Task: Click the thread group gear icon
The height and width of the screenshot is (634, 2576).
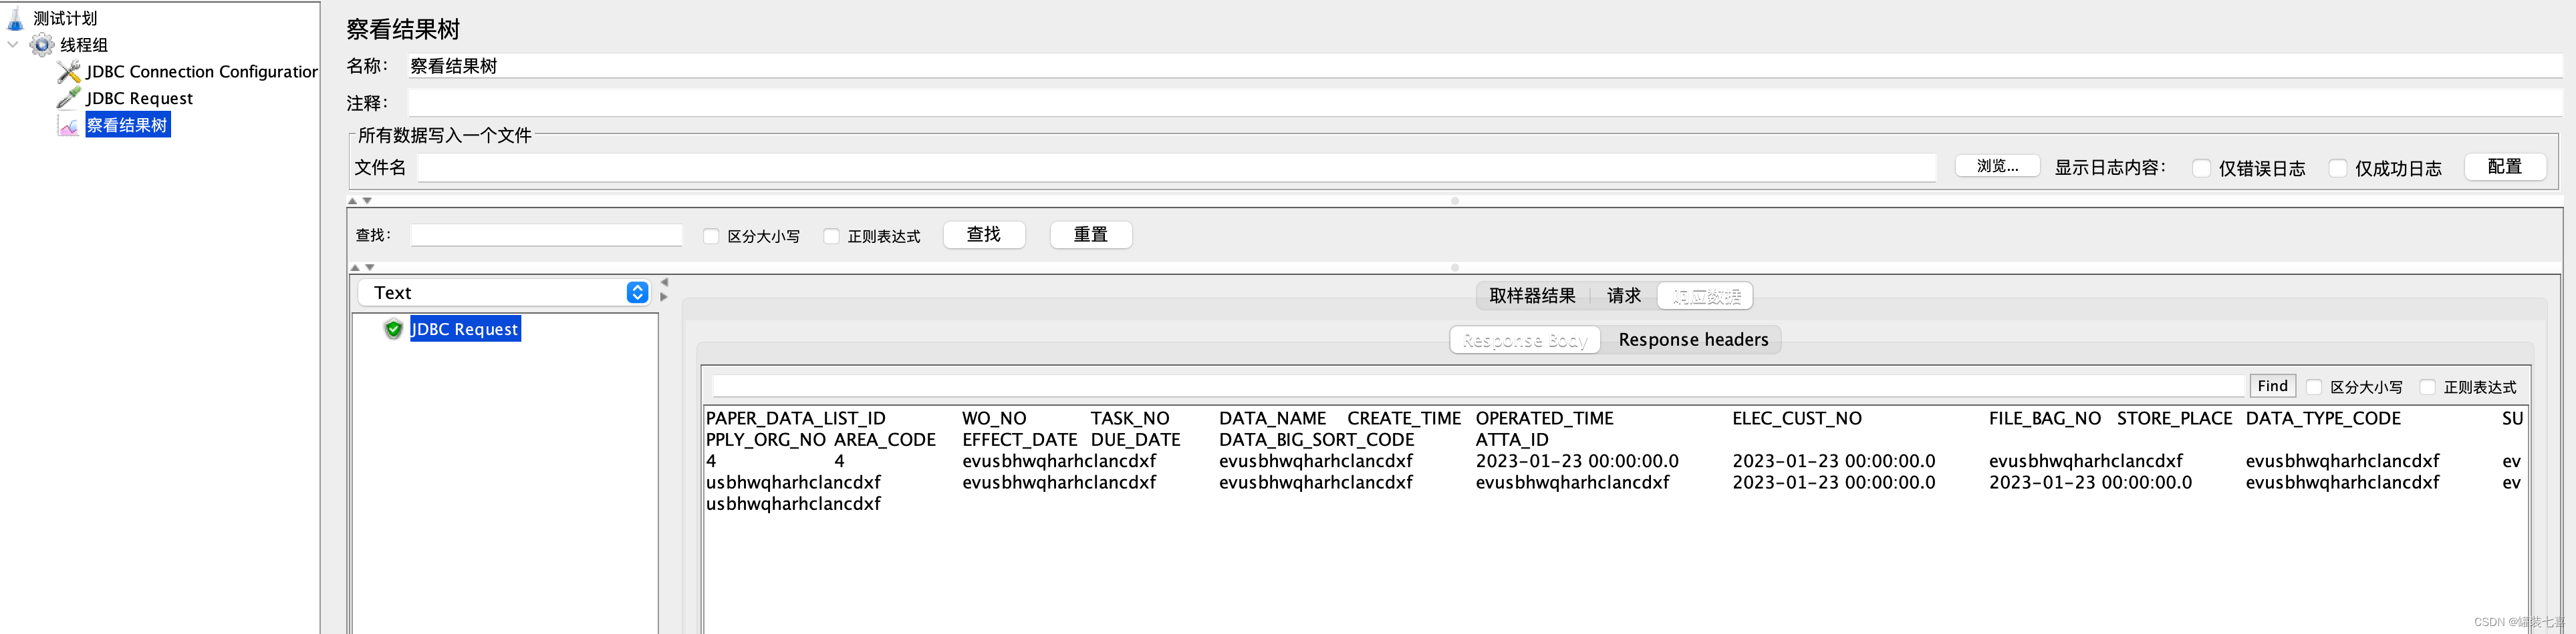Action: click(42, 45)
